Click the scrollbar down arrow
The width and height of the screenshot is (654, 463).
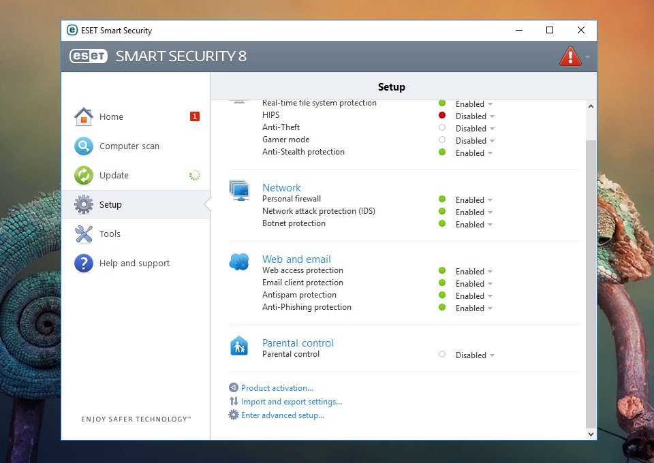click(x=591, y=434)
